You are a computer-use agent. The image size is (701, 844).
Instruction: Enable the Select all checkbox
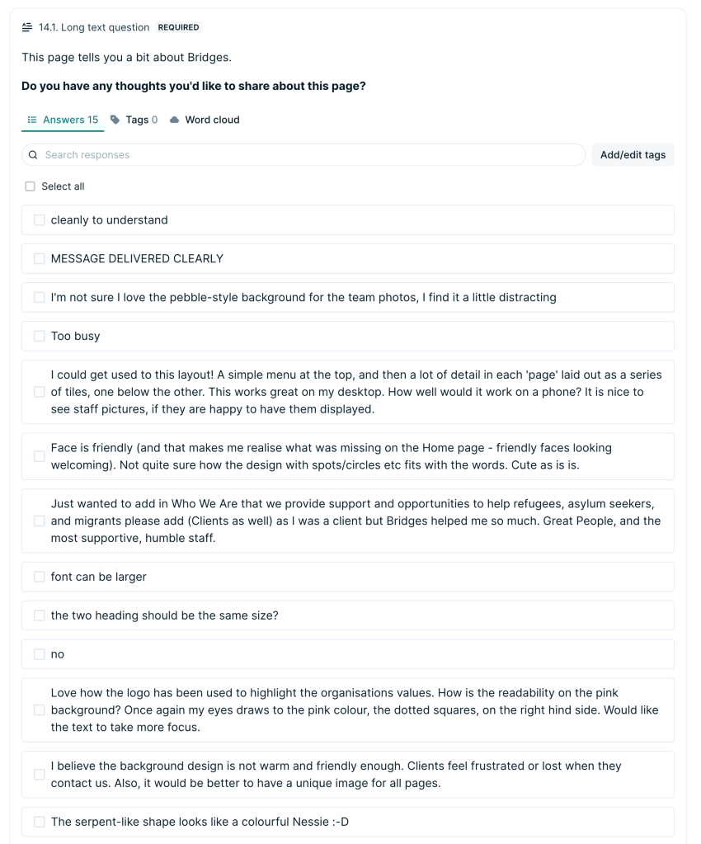pos(30,186)
